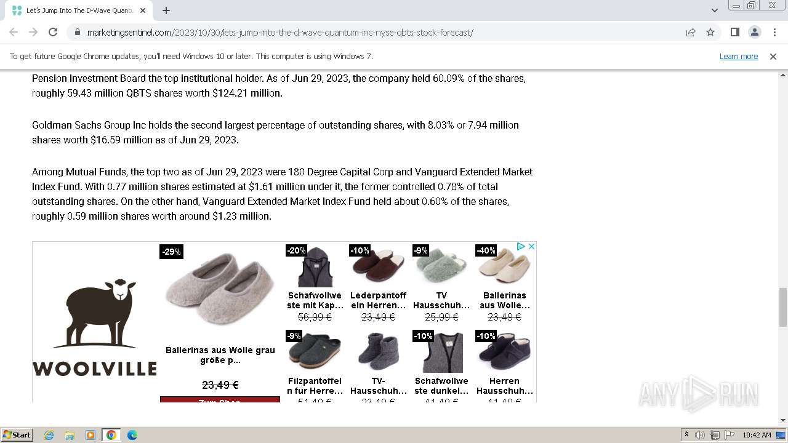The image size is (788, 443).
Task: Switch to the Let's Jump Into The D-Wave tab
Action: point(78,10)
